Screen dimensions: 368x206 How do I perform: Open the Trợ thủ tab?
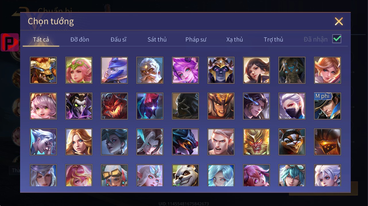click(x=274, y=40)
